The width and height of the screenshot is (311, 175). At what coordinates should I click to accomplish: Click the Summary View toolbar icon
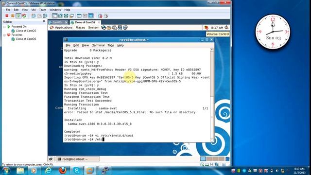79,16
